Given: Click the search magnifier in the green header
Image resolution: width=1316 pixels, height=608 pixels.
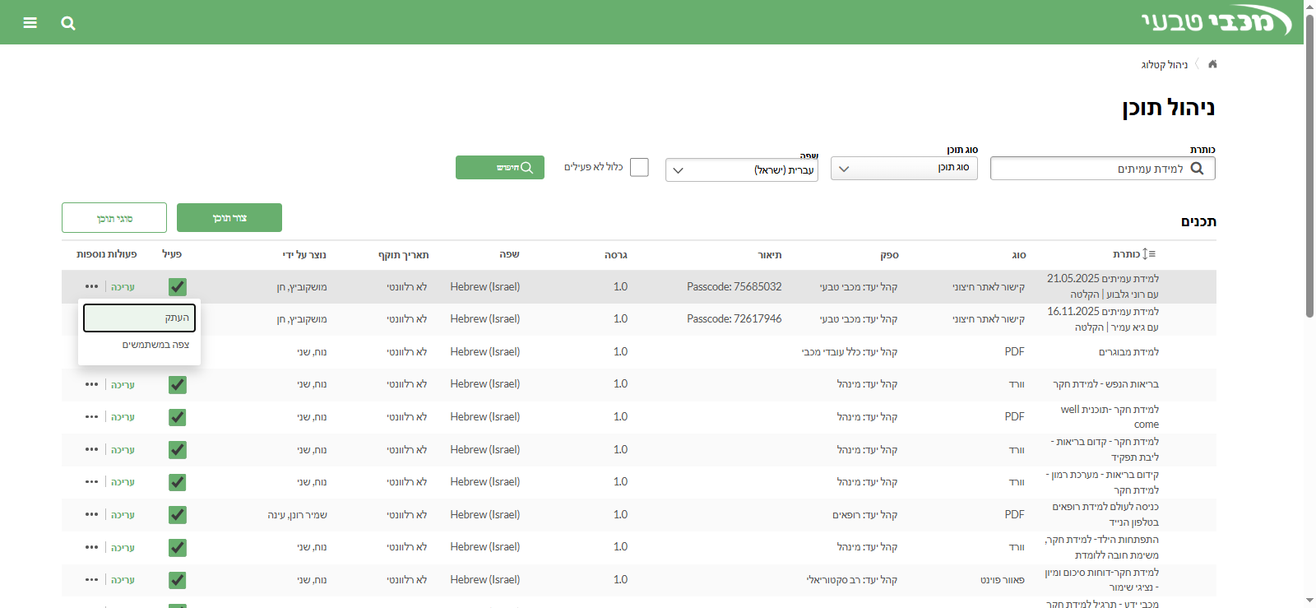Looking at the screenshot, I should click(68, 23).
